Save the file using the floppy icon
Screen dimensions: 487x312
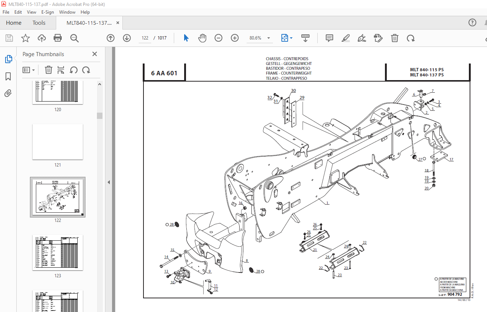pos(9,38)
